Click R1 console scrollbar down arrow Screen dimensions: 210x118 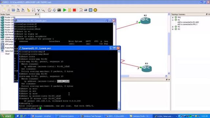(119, 108)
